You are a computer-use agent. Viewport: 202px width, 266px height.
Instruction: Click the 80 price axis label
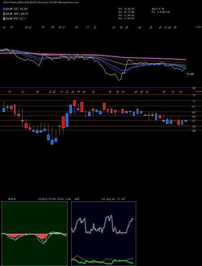(194, 88)
